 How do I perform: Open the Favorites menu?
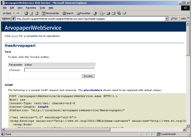(31, 8)
